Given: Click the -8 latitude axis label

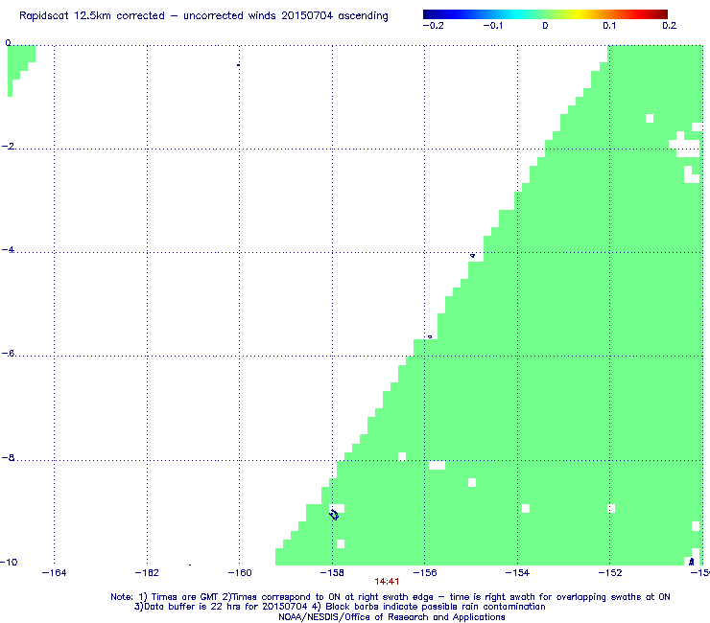Looking at the screenshot, I should [8, 457].
